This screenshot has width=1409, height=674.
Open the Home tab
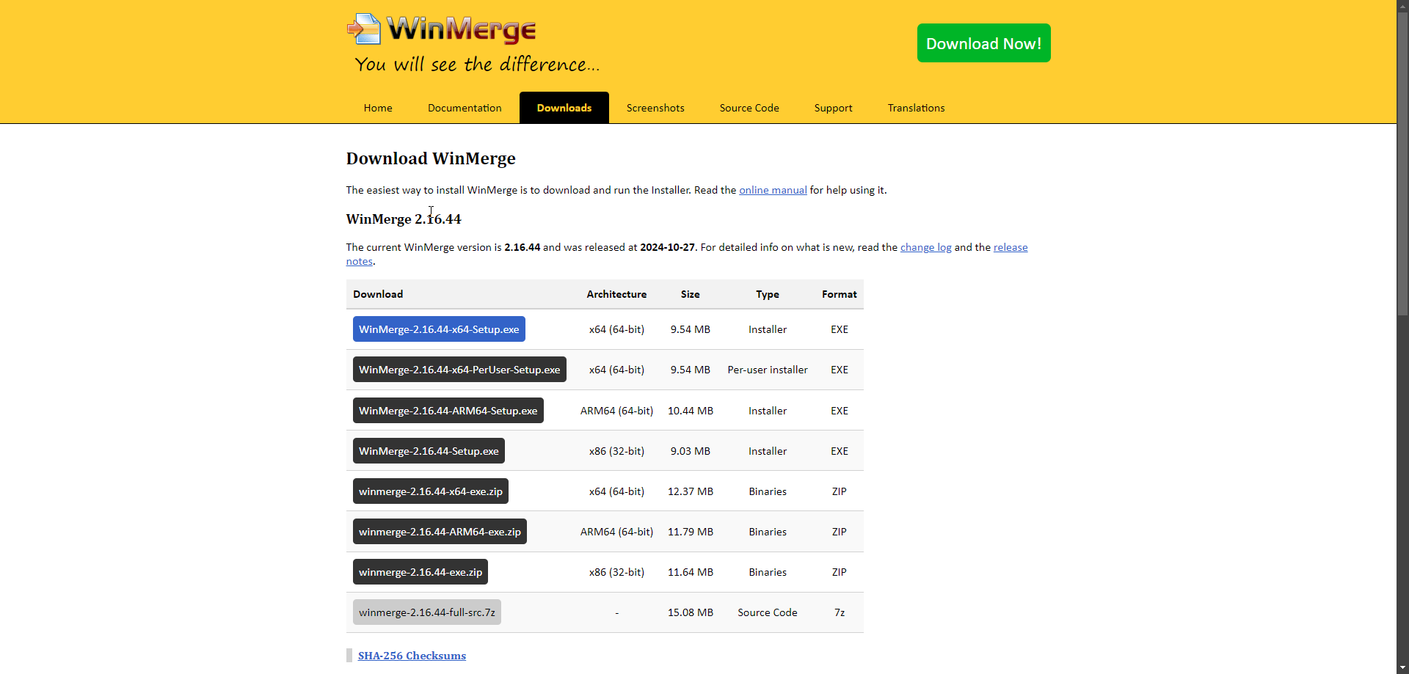tap(378, 108)
